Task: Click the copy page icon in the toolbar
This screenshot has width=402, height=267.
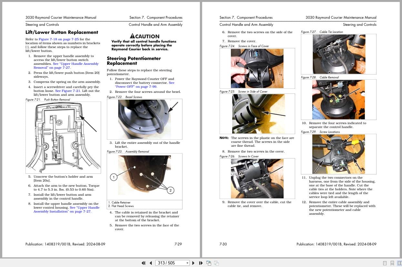Action: (216, 263)
